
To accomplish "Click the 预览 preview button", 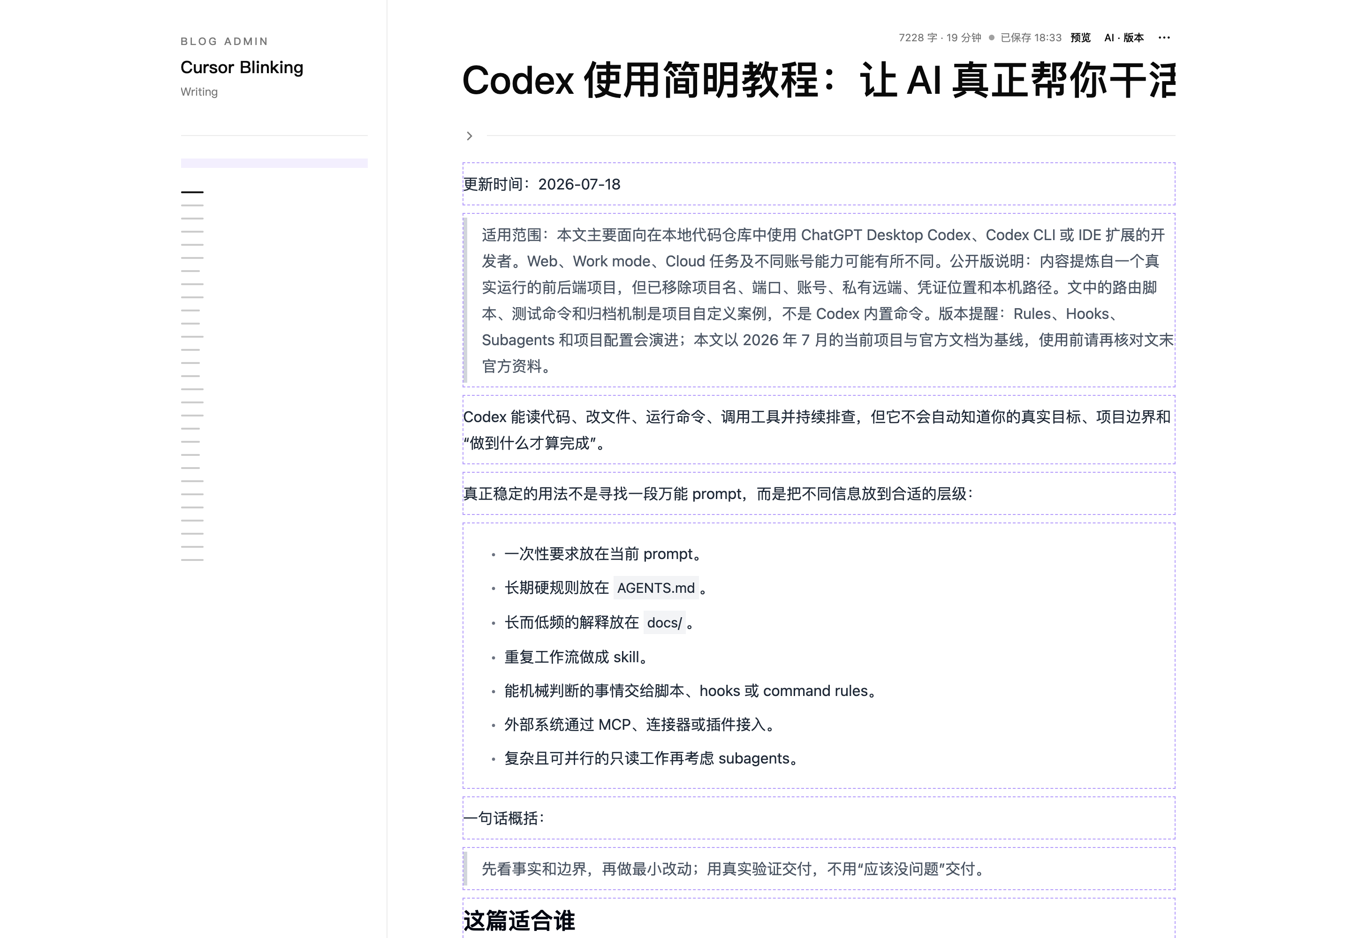I will tap(1080, 38).
